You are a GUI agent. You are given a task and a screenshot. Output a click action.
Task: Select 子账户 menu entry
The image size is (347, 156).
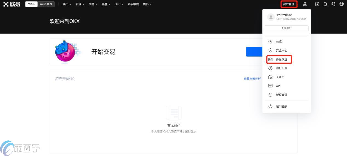(286, 77)
